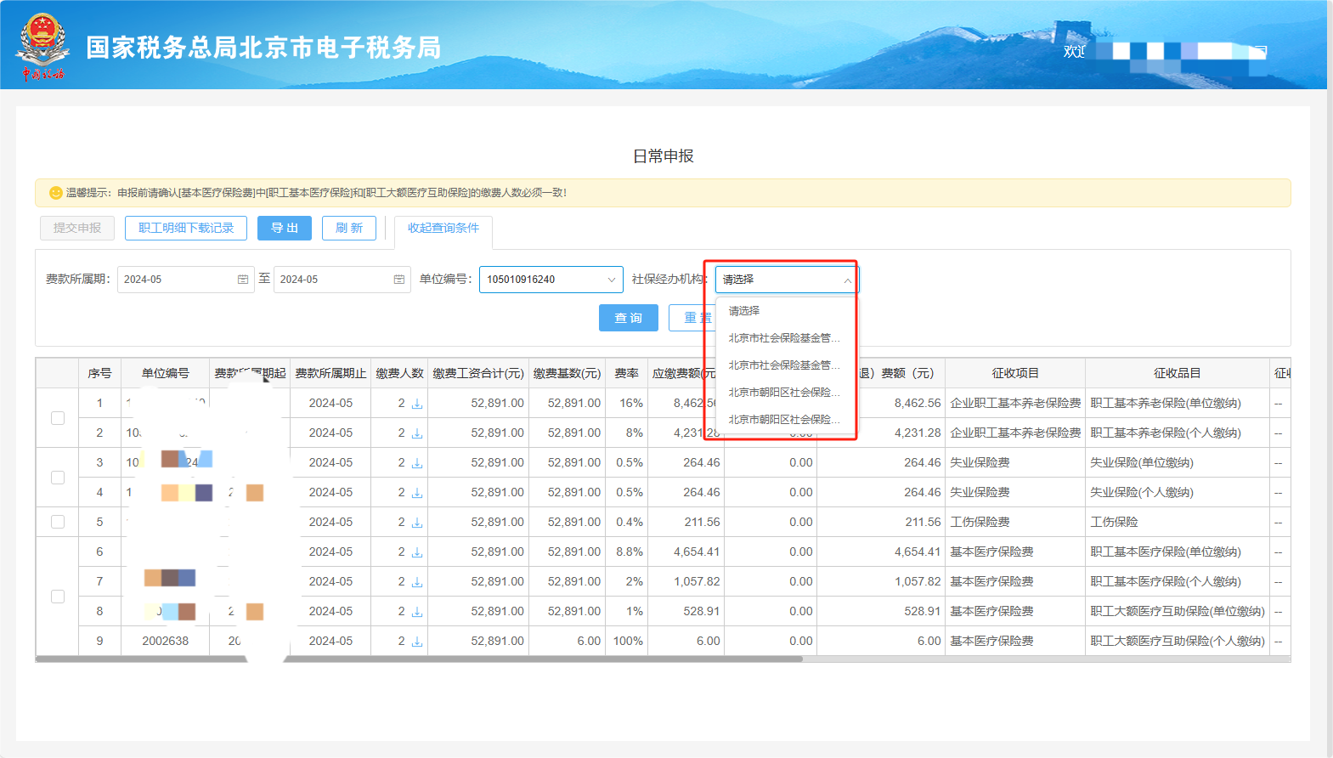Click the 费款所属期止 column header

tap(330, 373)
